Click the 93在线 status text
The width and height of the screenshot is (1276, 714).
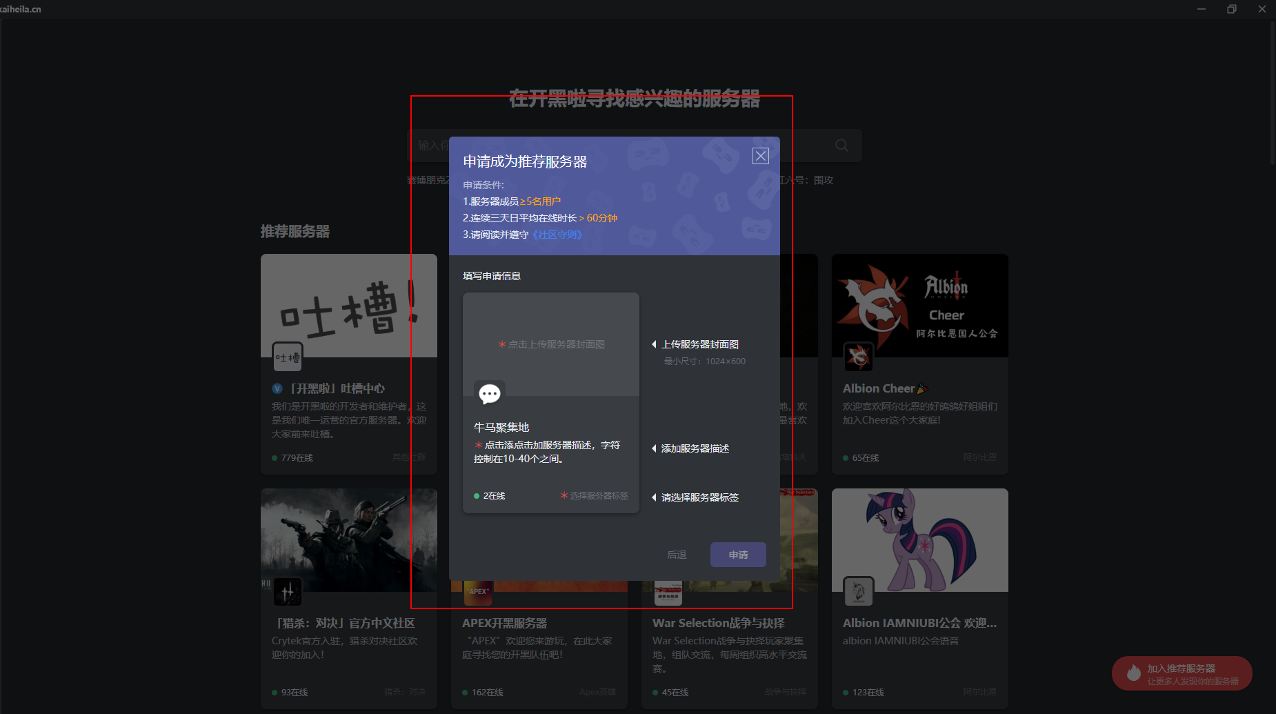[x=295, y=692]
